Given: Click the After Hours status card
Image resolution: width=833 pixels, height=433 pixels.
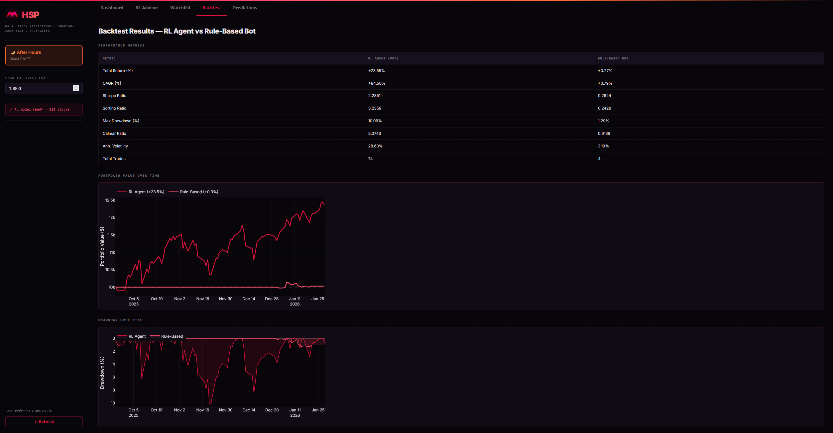Looking at the screenshot, I should coord(44,55).
